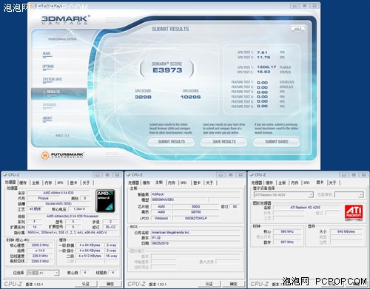Click the SUBMIT SAVED button

(x=277, y=142)
